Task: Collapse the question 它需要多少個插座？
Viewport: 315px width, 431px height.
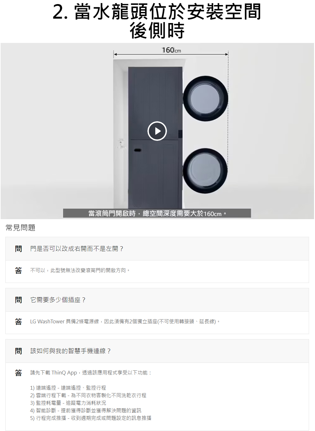Action: click(157, 300)
